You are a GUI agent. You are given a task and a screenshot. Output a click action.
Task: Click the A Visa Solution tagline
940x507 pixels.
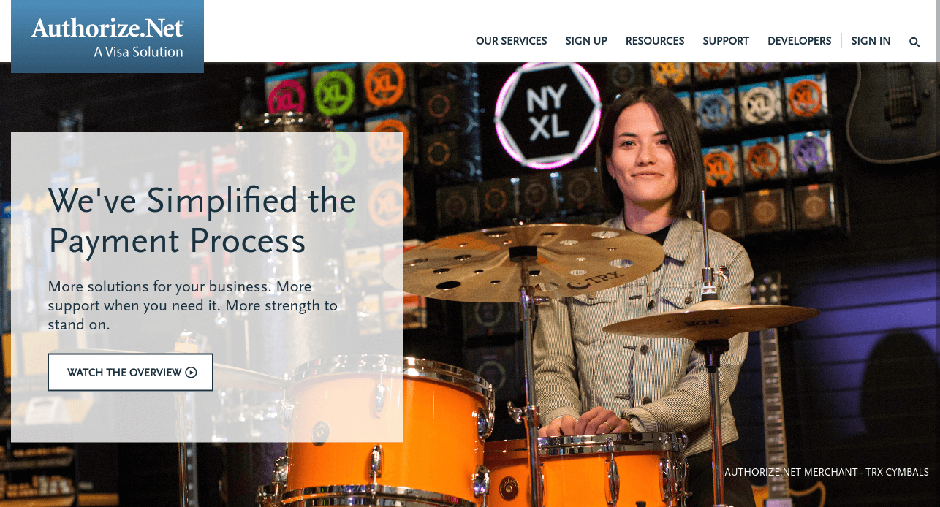point(138,52)
